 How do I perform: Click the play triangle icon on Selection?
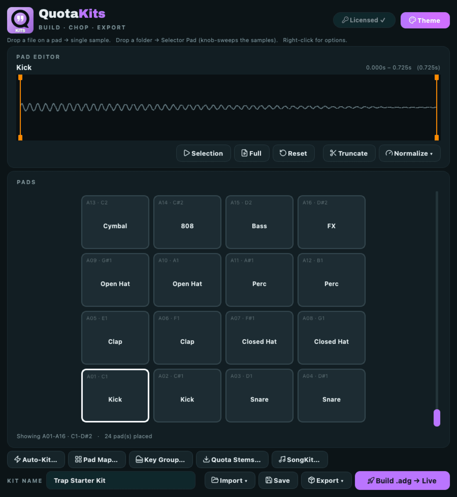(x=187, y=153)
